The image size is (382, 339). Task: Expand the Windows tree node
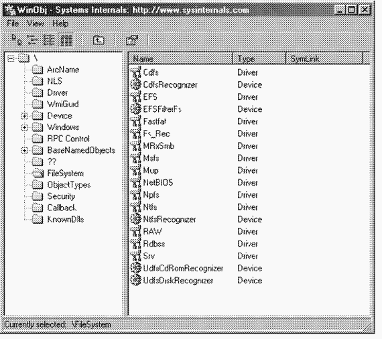(24, 127)
